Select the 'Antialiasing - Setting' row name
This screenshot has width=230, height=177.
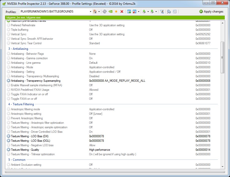pyautogui.click(x=23, y=72)
